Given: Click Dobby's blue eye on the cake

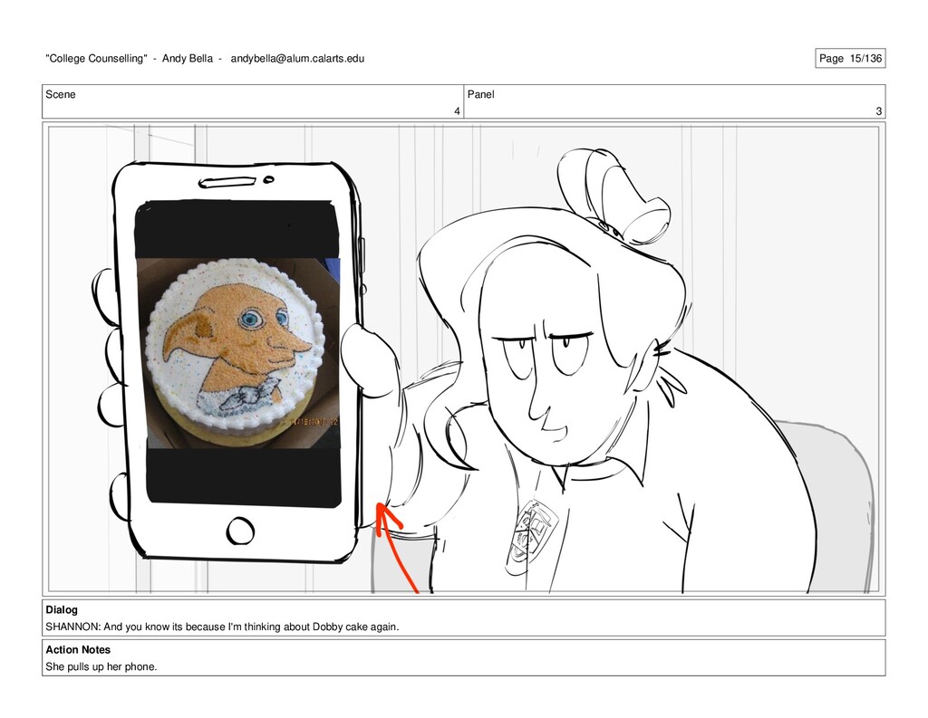Looking at the screenshot, I should pyautogui.click(x=251, y=320).
